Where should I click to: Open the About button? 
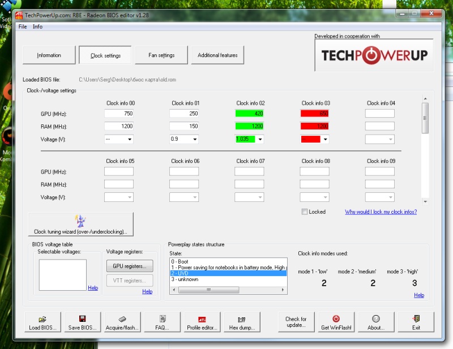click(376, 322)
